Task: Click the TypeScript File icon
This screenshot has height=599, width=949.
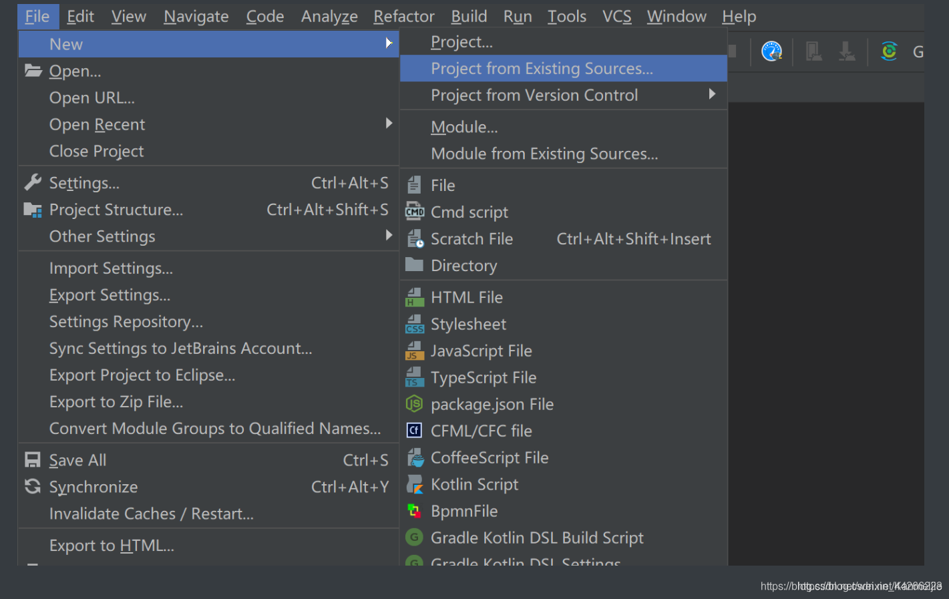Action: pyautogui.click(x=415, y=377)
